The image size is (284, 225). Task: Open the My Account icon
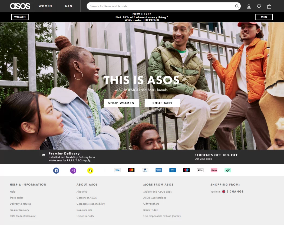coord(249,6)
